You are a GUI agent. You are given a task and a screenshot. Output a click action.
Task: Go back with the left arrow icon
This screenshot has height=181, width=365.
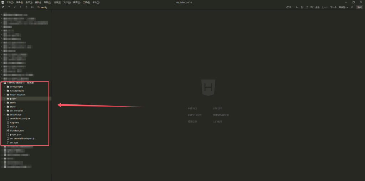point(15,7)
